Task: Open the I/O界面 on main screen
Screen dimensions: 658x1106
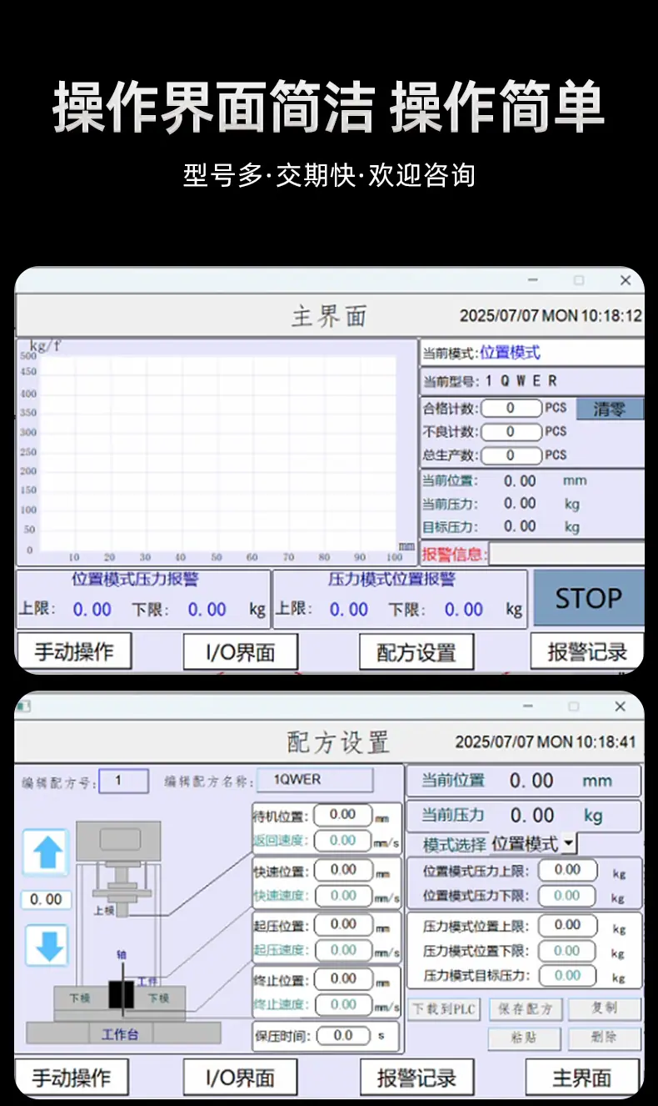Action: pos(241,652)
